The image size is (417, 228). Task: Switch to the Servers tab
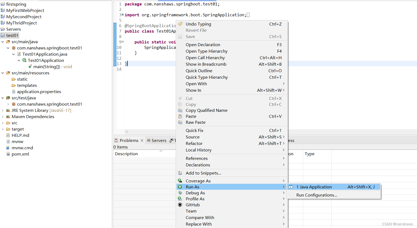point(159,140)
